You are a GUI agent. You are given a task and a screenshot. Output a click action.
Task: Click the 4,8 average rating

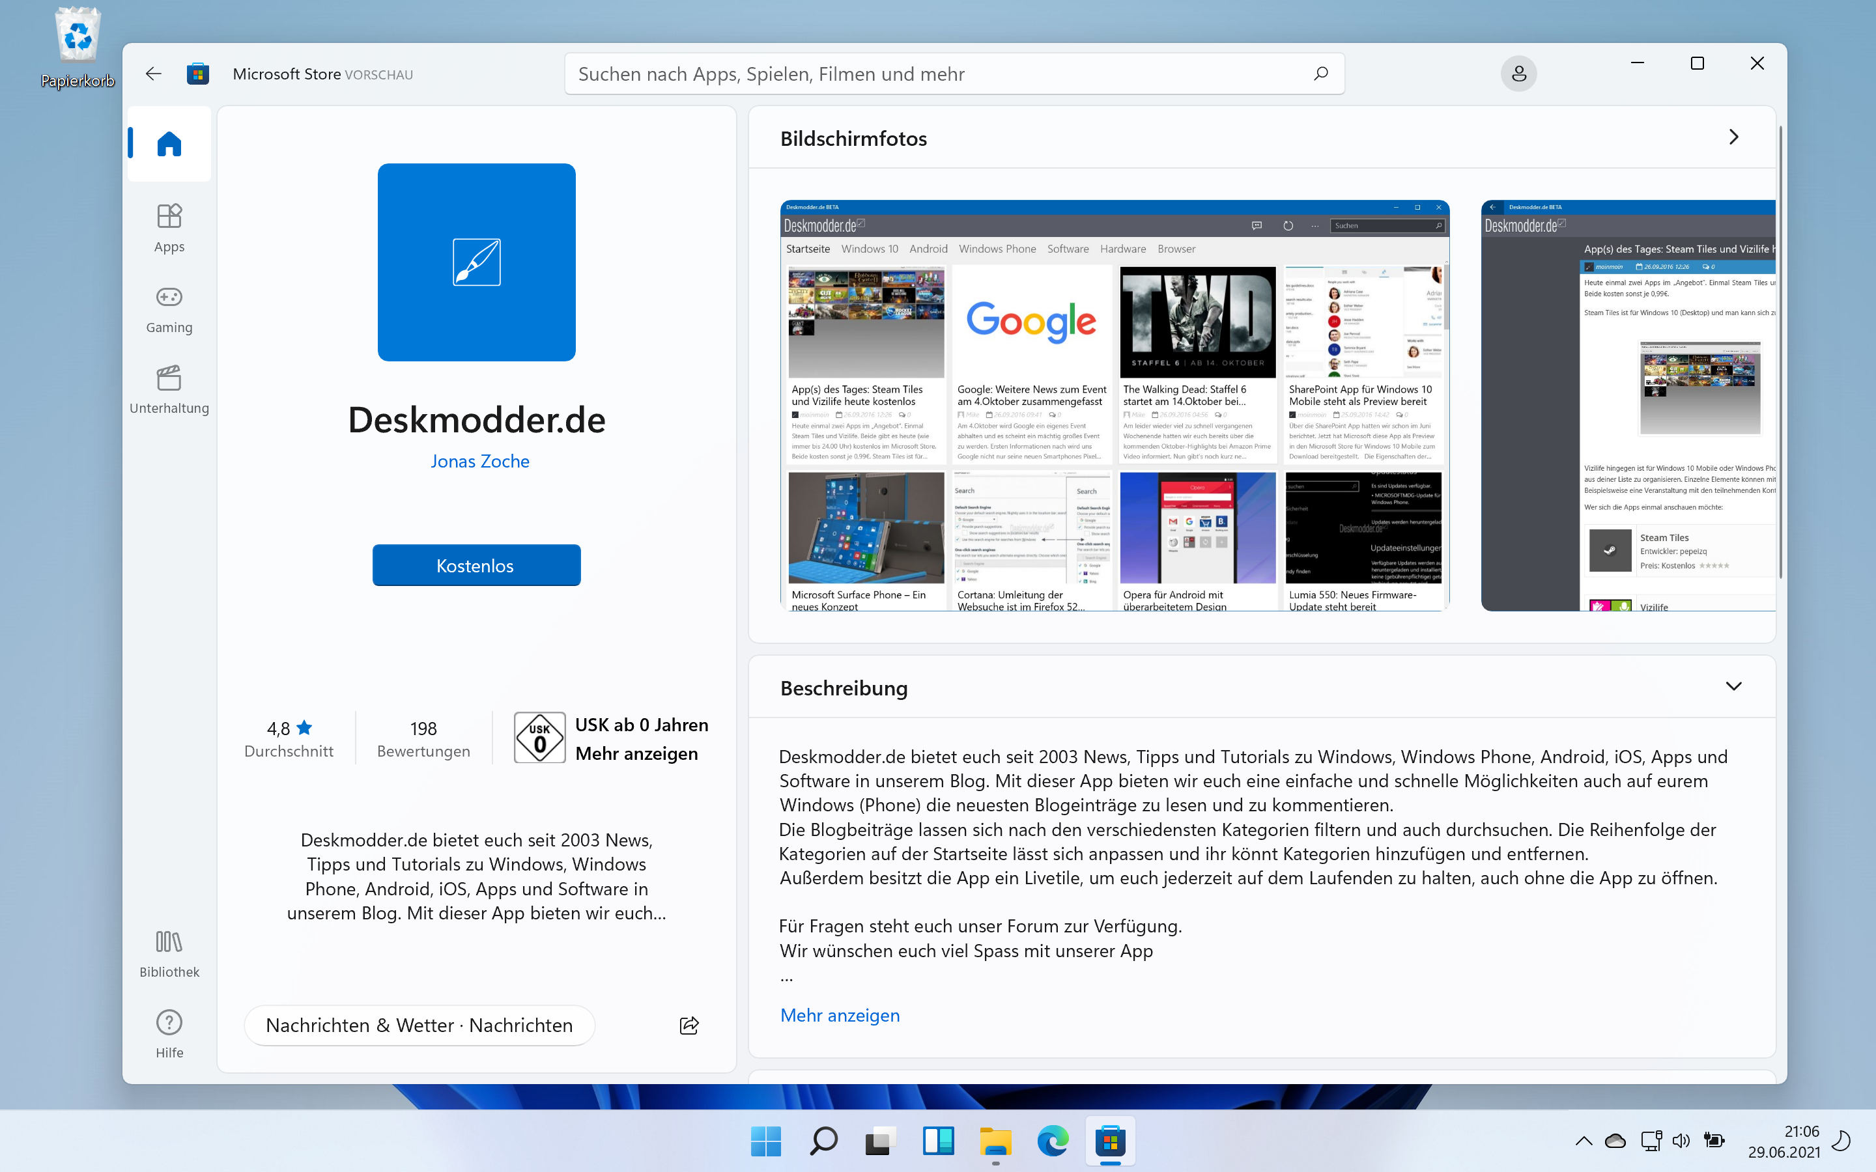click(x=289, y=738)
